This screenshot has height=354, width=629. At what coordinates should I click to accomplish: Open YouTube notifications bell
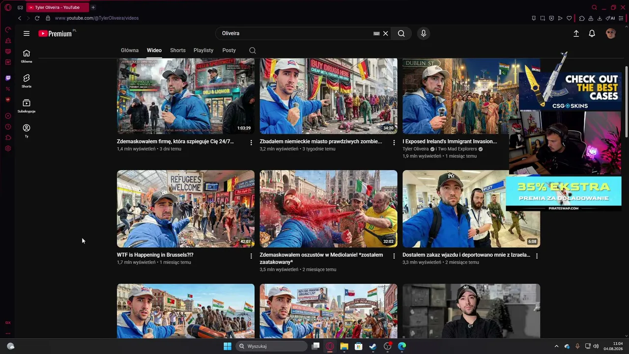(592, 33)
